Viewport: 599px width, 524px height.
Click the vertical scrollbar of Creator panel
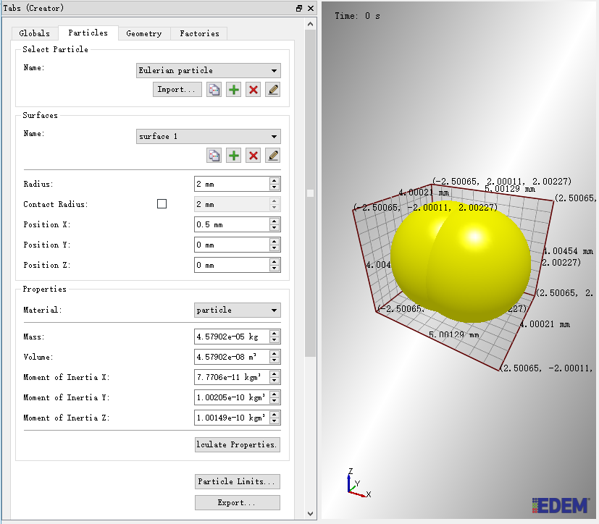coord(310,193)
